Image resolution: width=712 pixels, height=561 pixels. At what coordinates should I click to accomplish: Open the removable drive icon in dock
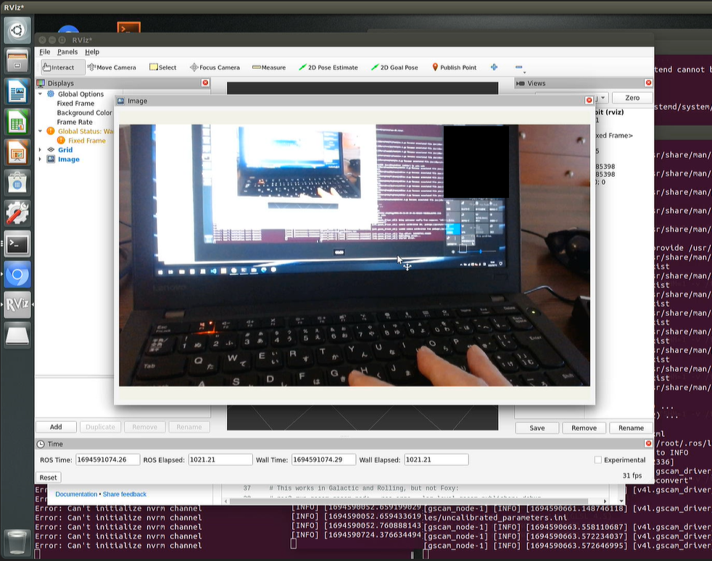click(17, 335)
